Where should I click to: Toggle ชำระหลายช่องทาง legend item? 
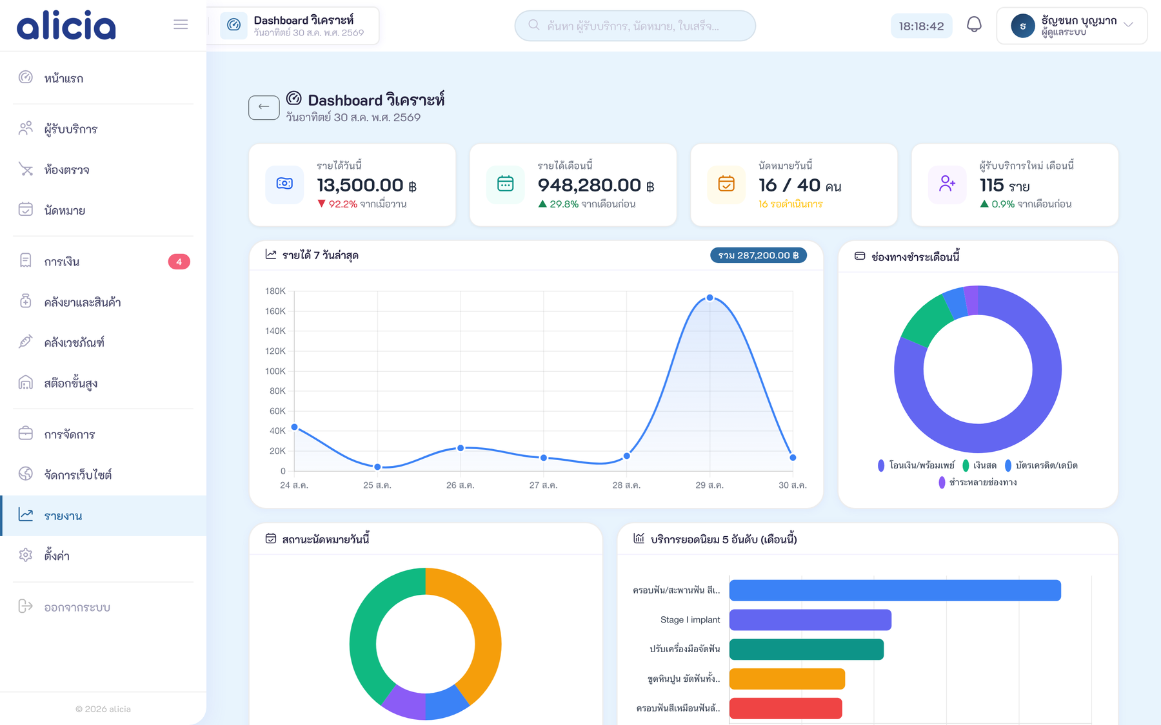click(x=978, y=482)
